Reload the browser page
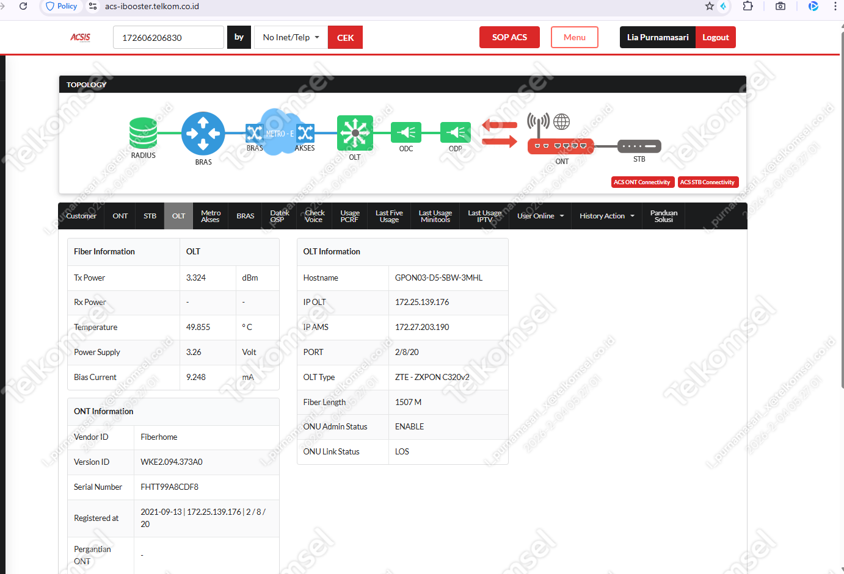Viewport: 844px width, 574px height. (23, 6)
